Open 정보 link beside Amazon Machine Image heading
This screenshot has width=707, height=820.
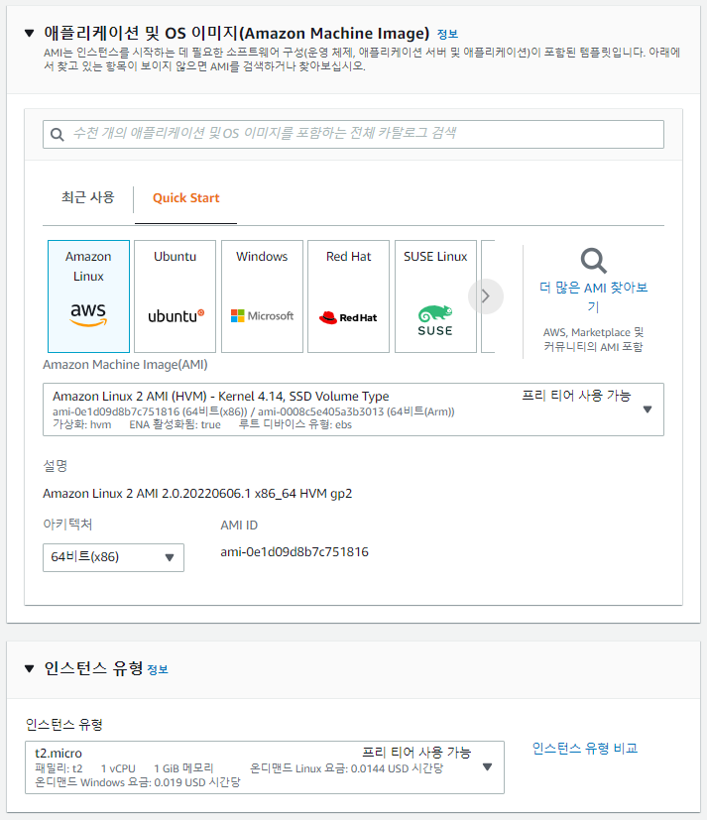point(447,35)
